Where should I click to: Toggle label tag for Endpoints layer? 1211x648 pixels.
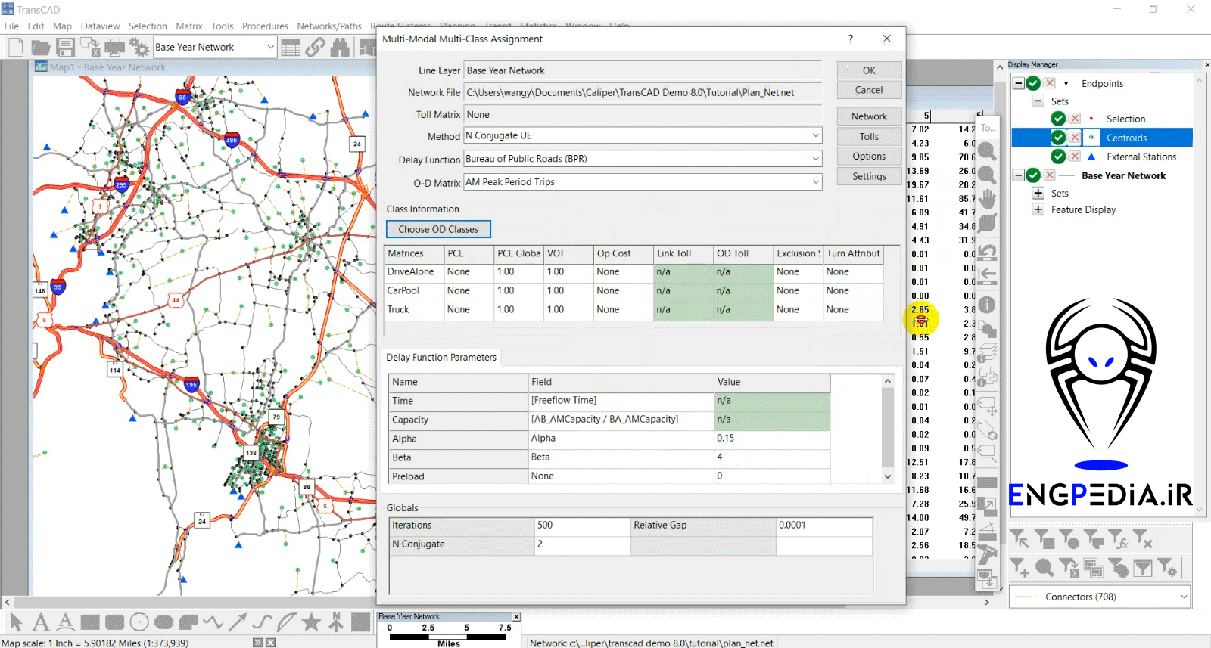(x=1050, y=83)
